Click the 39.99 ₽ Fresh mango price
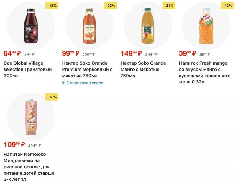This screenshot has height=184, width=236. 187,53
